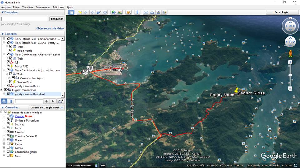Click the Sandro Ribas yellow pushpin on map
This screenshot has width=300, height=168.
pos(237,90)
